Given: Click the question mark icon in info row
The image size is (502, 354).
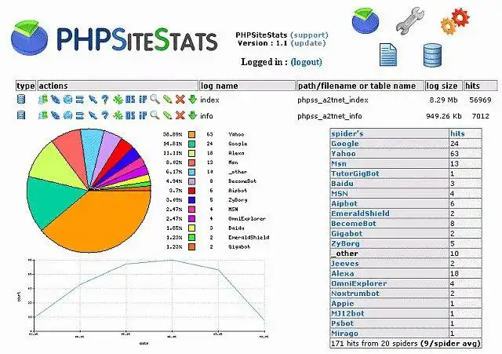Looking at the screenshot, I should (x=105, y=115).
